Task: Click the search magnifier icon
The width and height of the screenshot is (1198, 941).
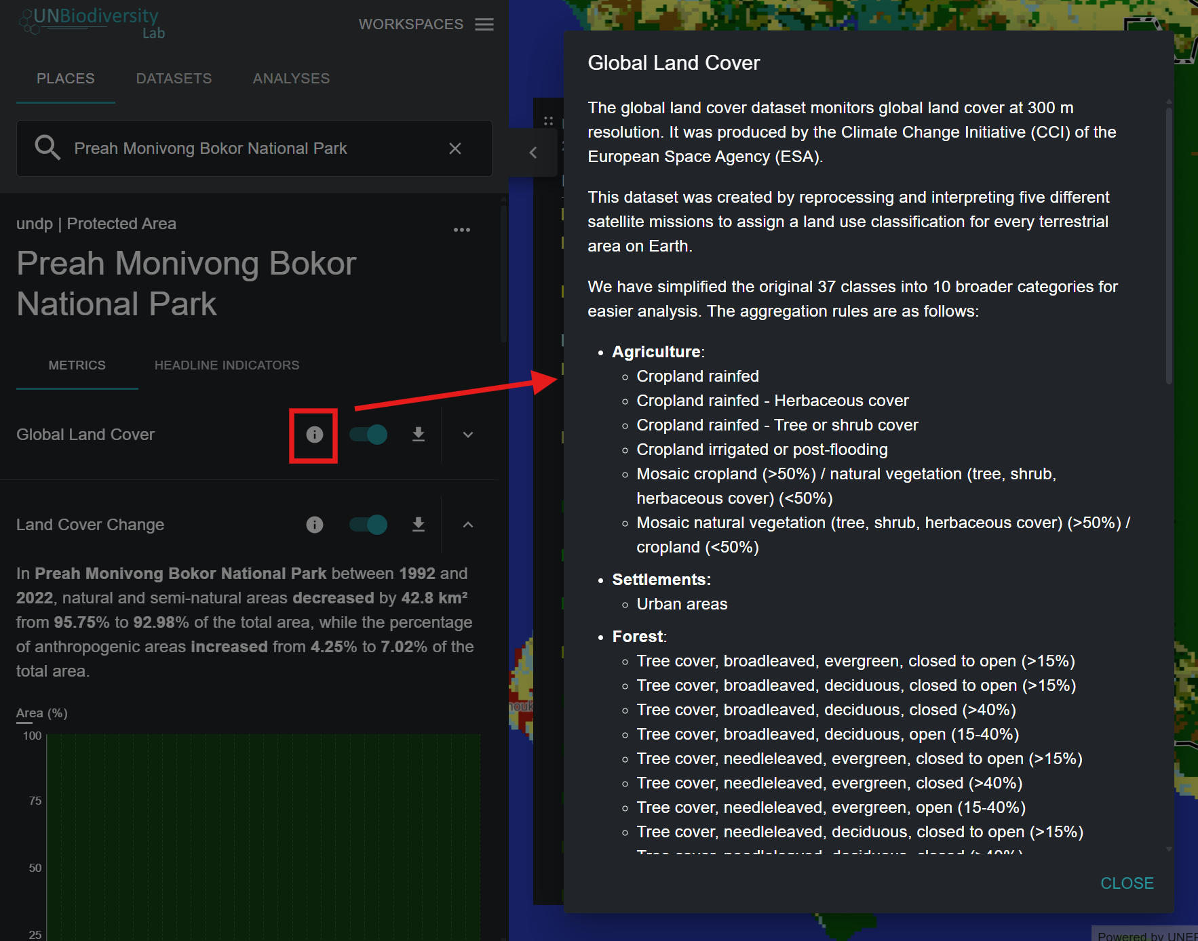Action: pyautogui.click(x=47, y=148)
